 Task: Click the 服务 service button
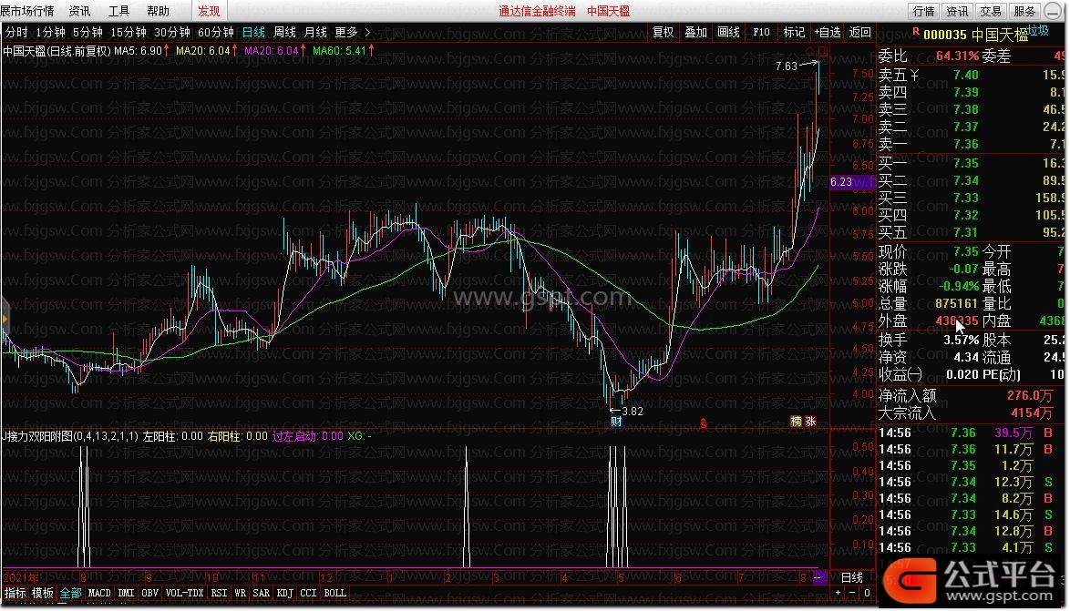tap(1024, 11)
